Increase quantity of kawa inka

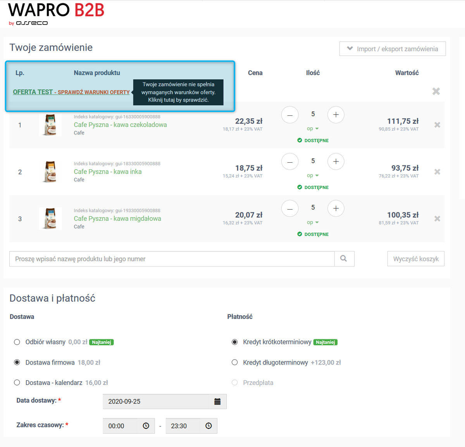point(336,162)
